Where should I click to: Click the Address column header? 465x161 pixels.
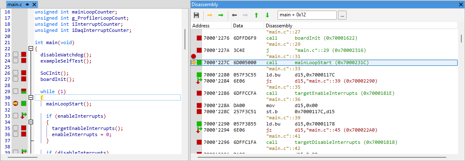click(x=211, y=26)
